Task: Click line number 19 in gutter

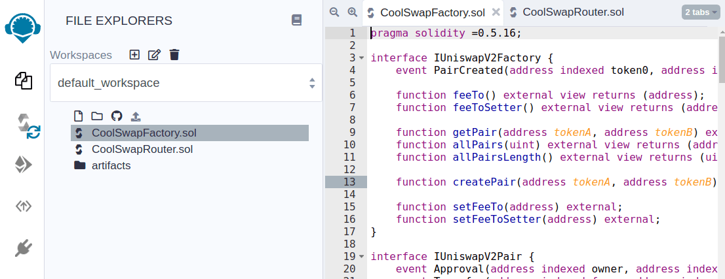Action: [349, 256]
